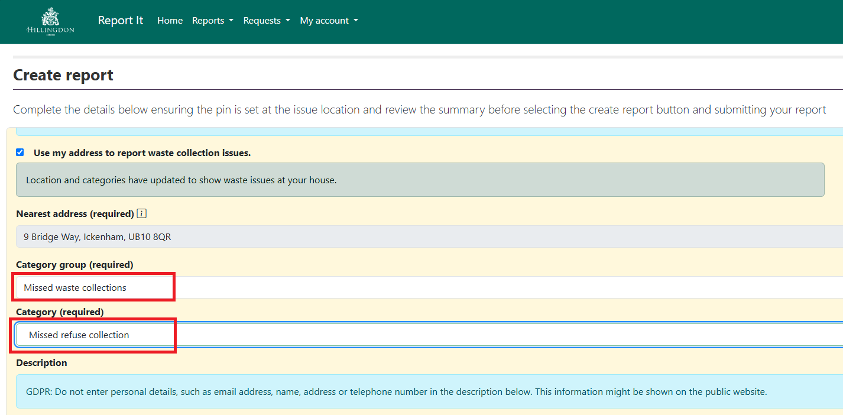The width and height of the screenshot is (843, 415).
Task: Click the Category group (required) label
Action: point(74,265)
